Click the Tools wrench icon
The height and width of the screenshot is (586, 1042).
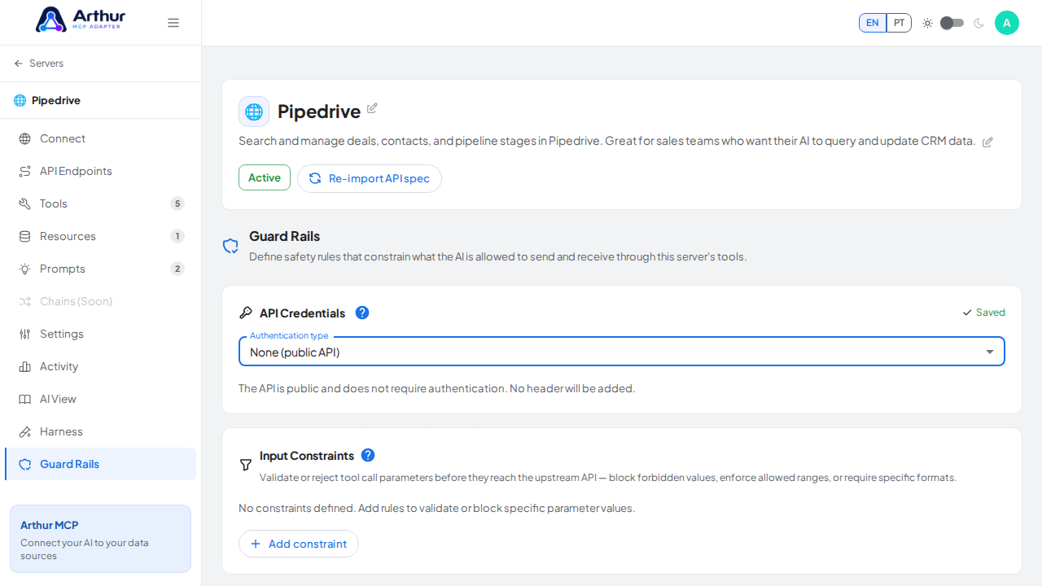tap(25, 203)
